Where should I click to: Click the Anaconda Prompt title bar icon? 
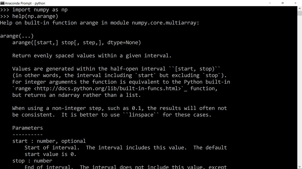(x=2, y=3)
